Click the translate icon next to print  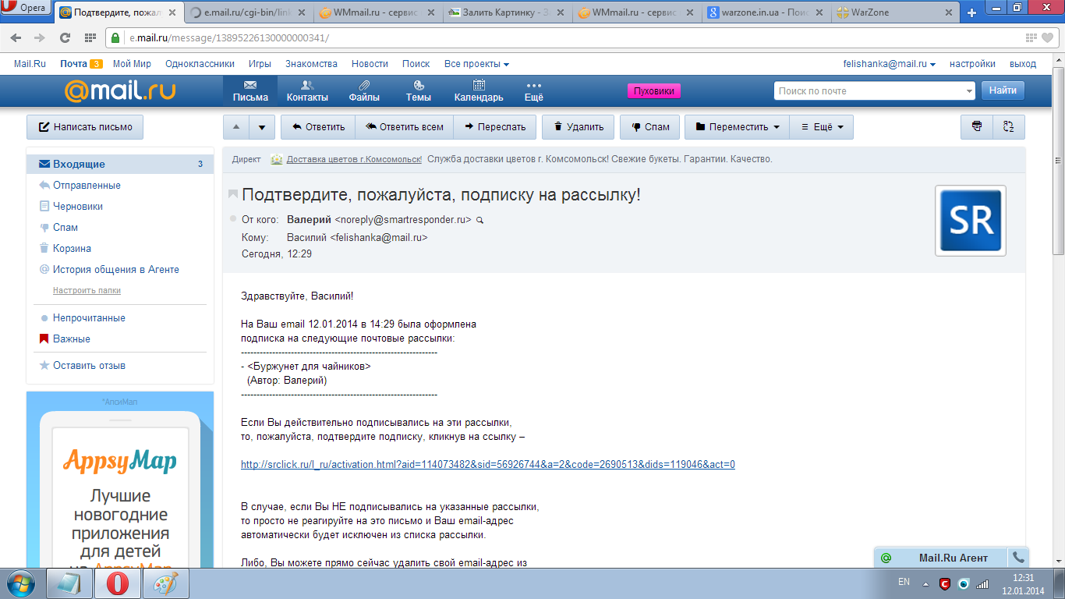coord(1009,127)
